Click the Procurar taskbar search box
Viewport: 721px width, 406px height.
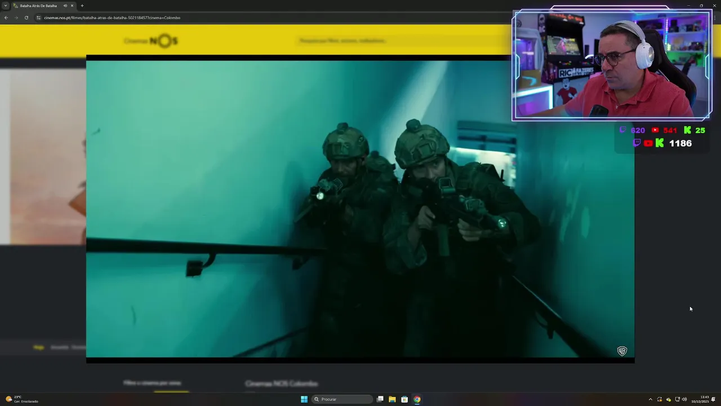pos(342,399)
